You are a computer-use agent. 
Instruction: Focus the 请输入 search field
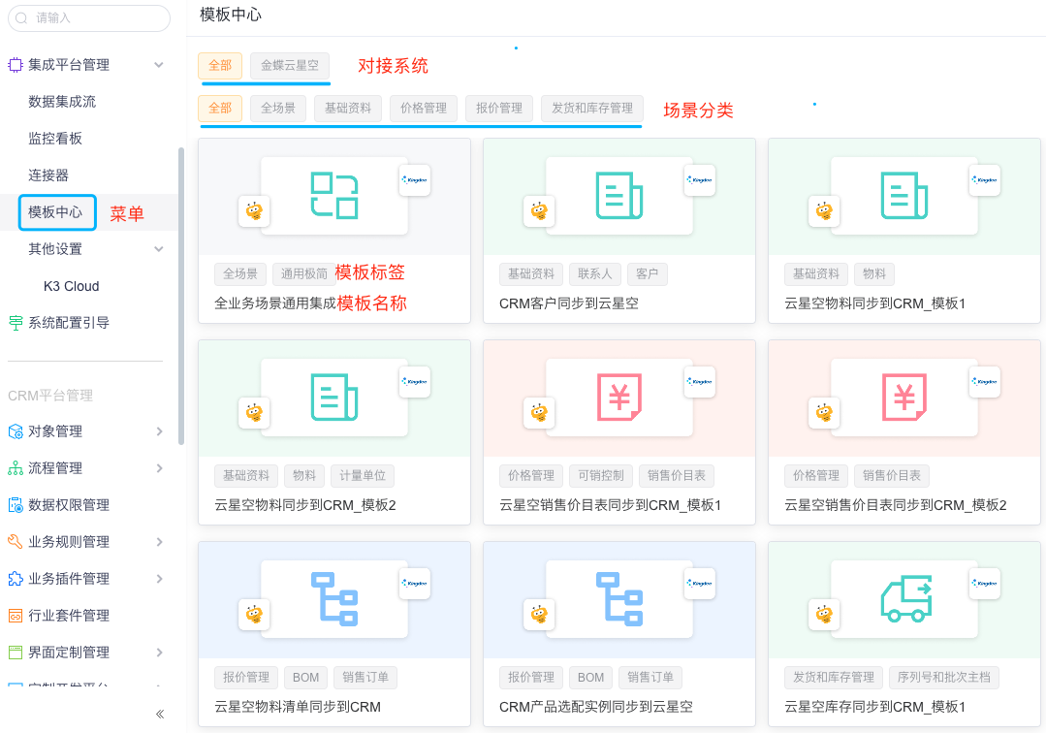click(x=89, y=18)
